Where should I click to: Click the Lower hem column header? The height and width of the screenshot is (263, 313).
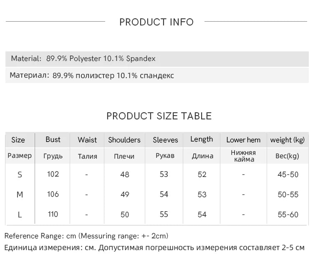point(243,140)
